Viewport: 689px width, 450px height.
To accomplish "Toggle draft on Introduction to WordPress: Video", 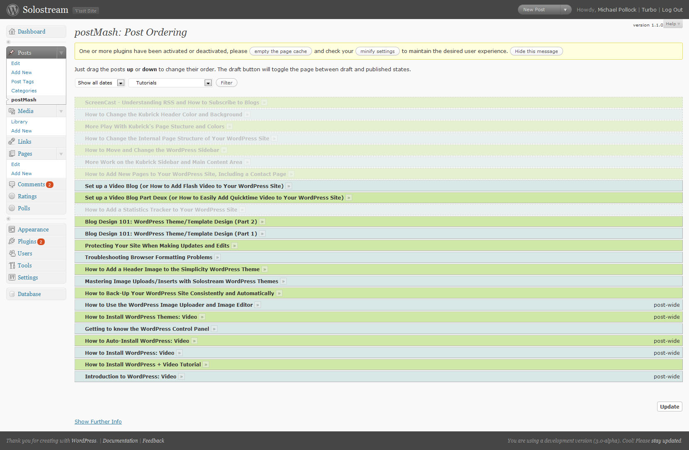I will pyautogui.click(x=181, y=377).
